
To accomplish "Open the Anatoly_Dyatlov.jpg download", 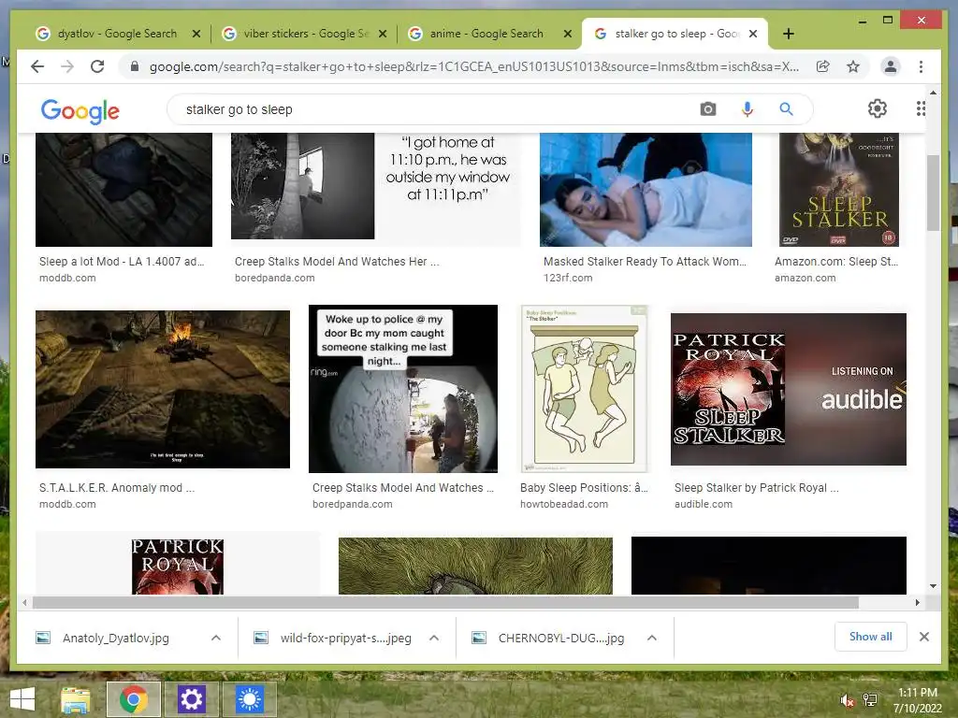I will pyautogui.click(x=116, y=638).
